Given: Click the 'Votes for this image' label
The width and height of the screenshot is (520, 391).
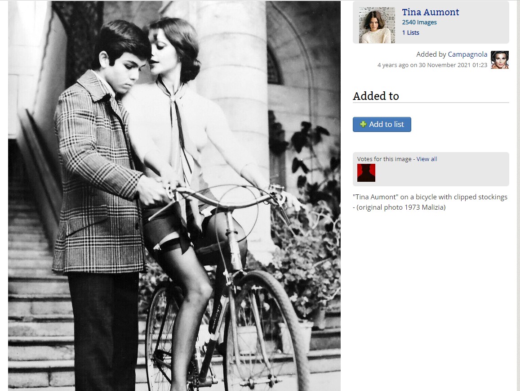Looking at the screenshot, I should click(x=384, y=159).
